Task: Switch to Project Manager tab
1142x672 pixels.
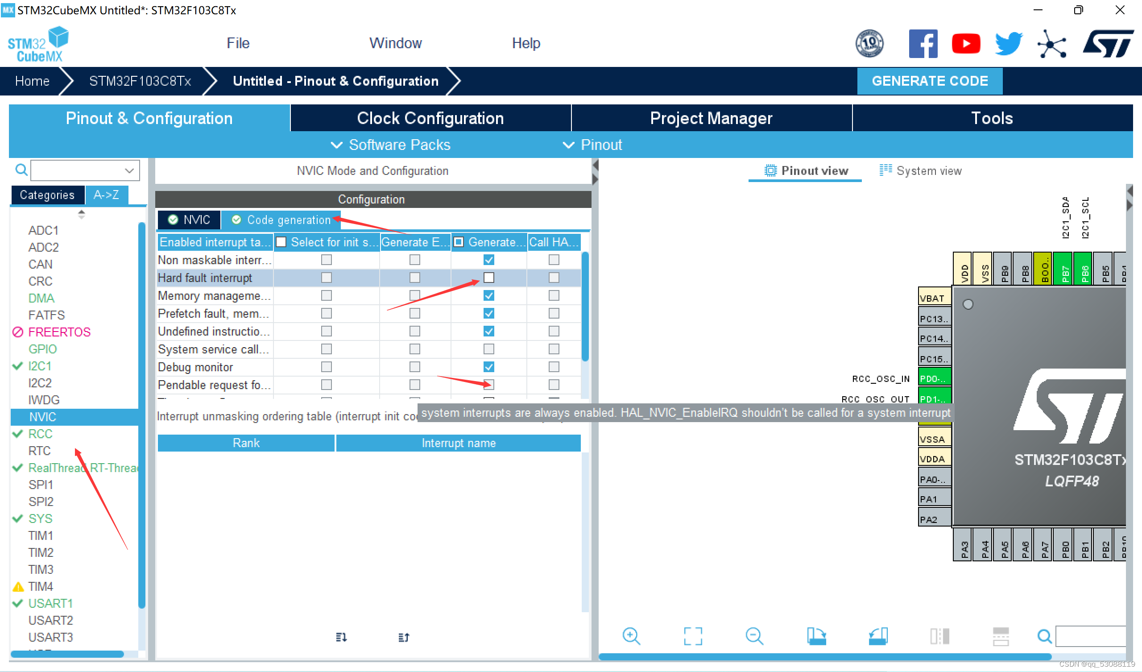Action: click(710, 118)
